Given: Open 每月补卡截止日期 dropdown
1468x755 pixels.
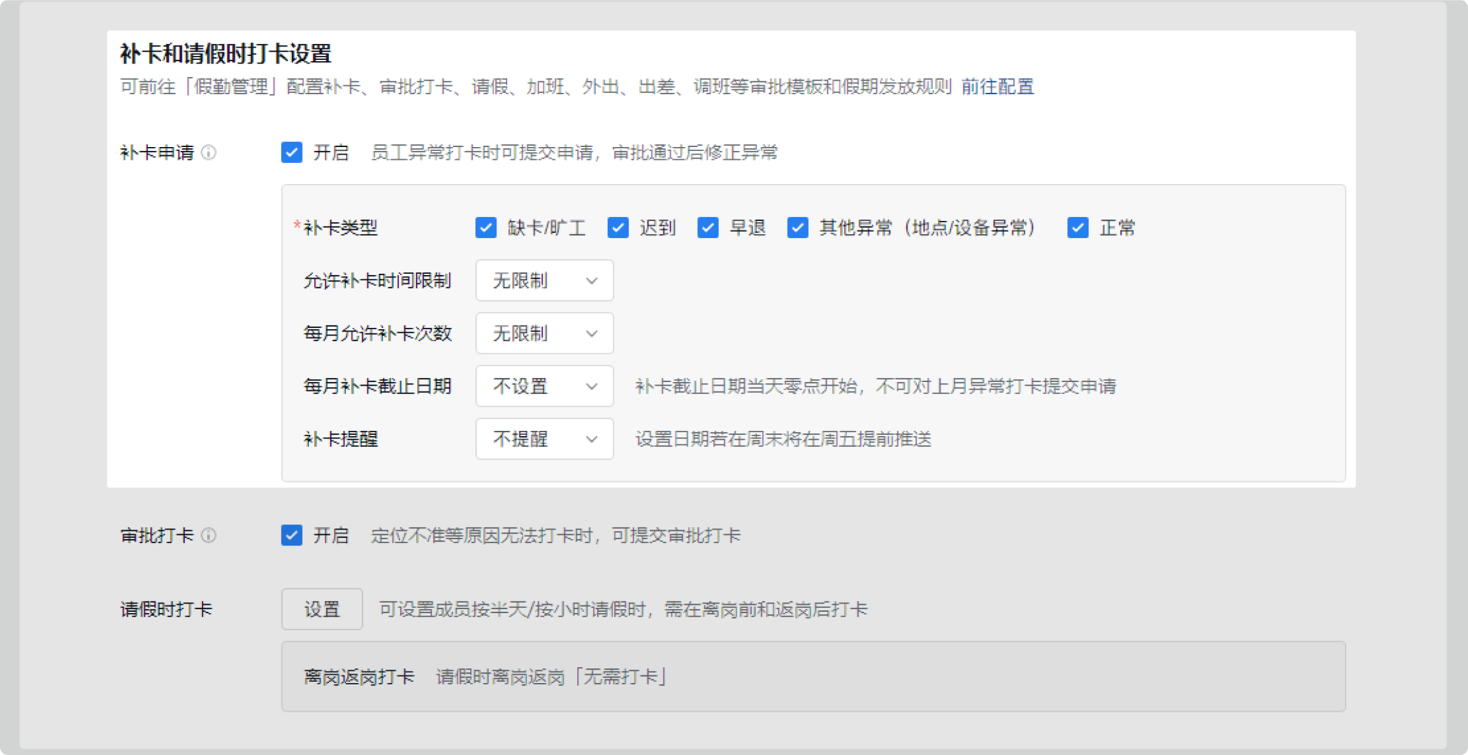Looking at the screenshot, I should tap(545, 386).
